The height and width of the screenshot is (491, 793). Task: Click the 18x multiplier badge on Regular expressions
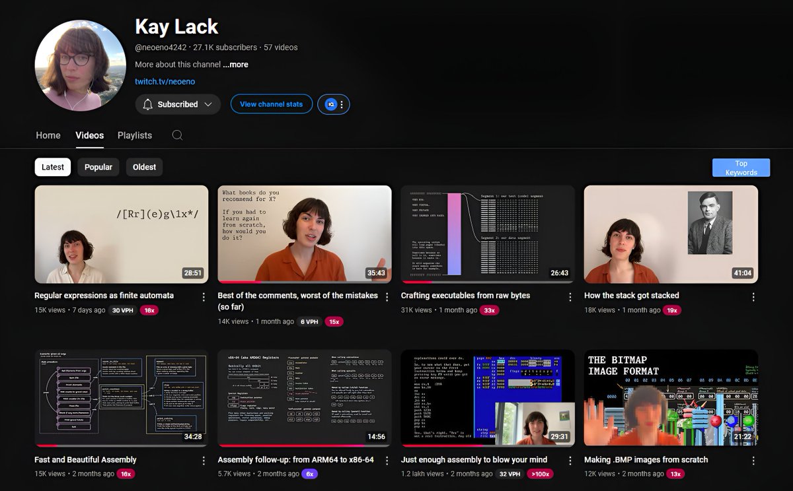pyautogui.click(x=149, y=310)
